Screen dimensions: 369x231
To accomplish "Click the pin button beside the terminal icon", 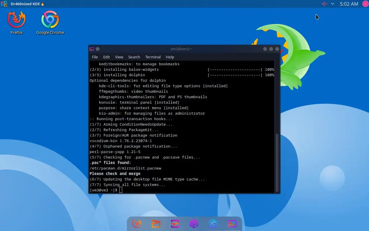I will (98, 49).
